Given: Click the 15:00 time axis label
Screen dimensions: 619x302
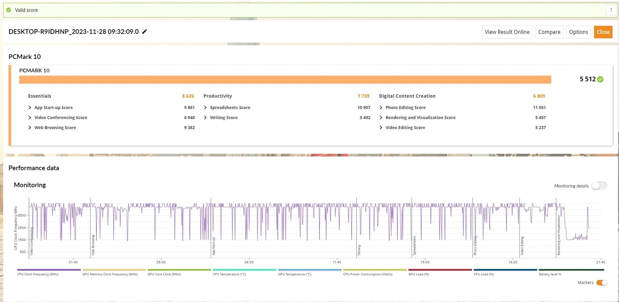Looking at the screenshot, I should point(425,262).
